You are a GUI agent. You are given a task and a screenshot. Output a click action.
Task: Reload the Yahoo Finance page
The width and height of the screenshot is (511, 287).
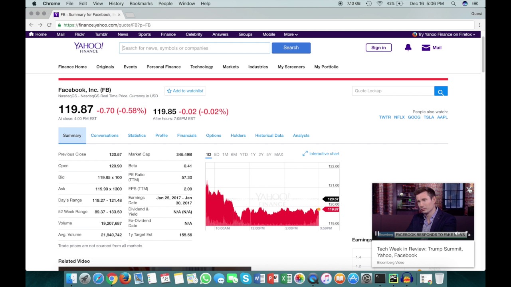(x=49, y=25)
